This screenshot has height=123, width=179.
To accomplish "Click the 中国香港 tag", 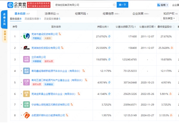I will coord(37,61).
